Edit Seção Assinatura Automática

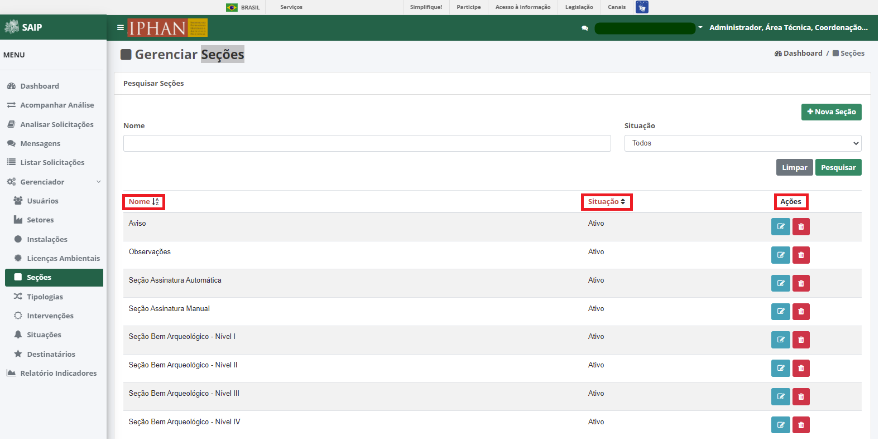pyautogui.click(x=781, y=284)
